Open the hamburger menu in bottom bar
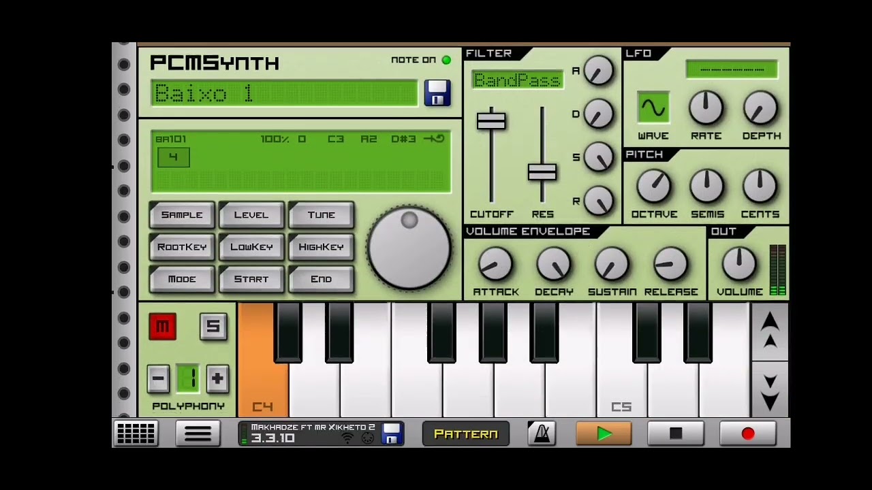872x490 pixels. click(198, 434)
